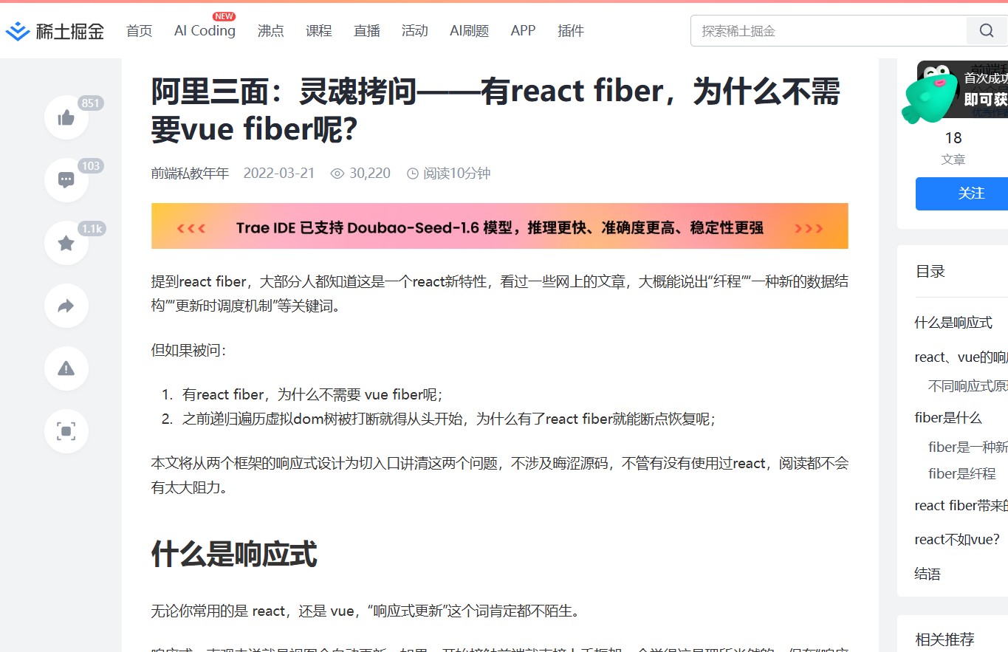
Task: Click the Trae IDE Doubao-Seed banner
Action: coord(499,226)
